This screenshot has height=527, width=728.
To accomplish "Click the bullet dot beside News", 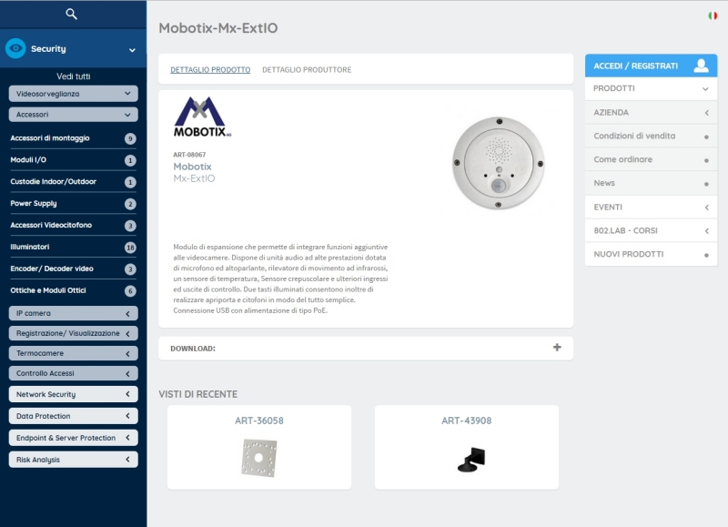I will pos(706,185).
